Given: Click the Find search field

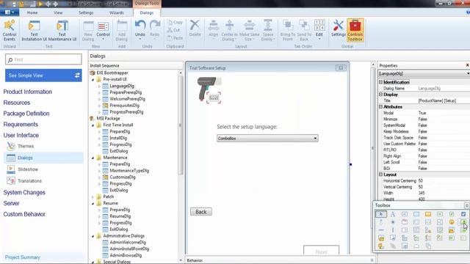Looking at the screenshot, I should coord(43,59).
